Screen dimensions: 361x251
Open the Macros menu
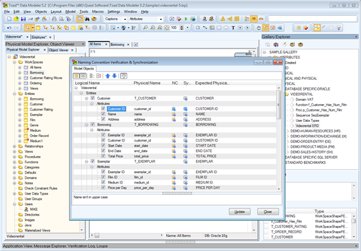tap(98, 12)
